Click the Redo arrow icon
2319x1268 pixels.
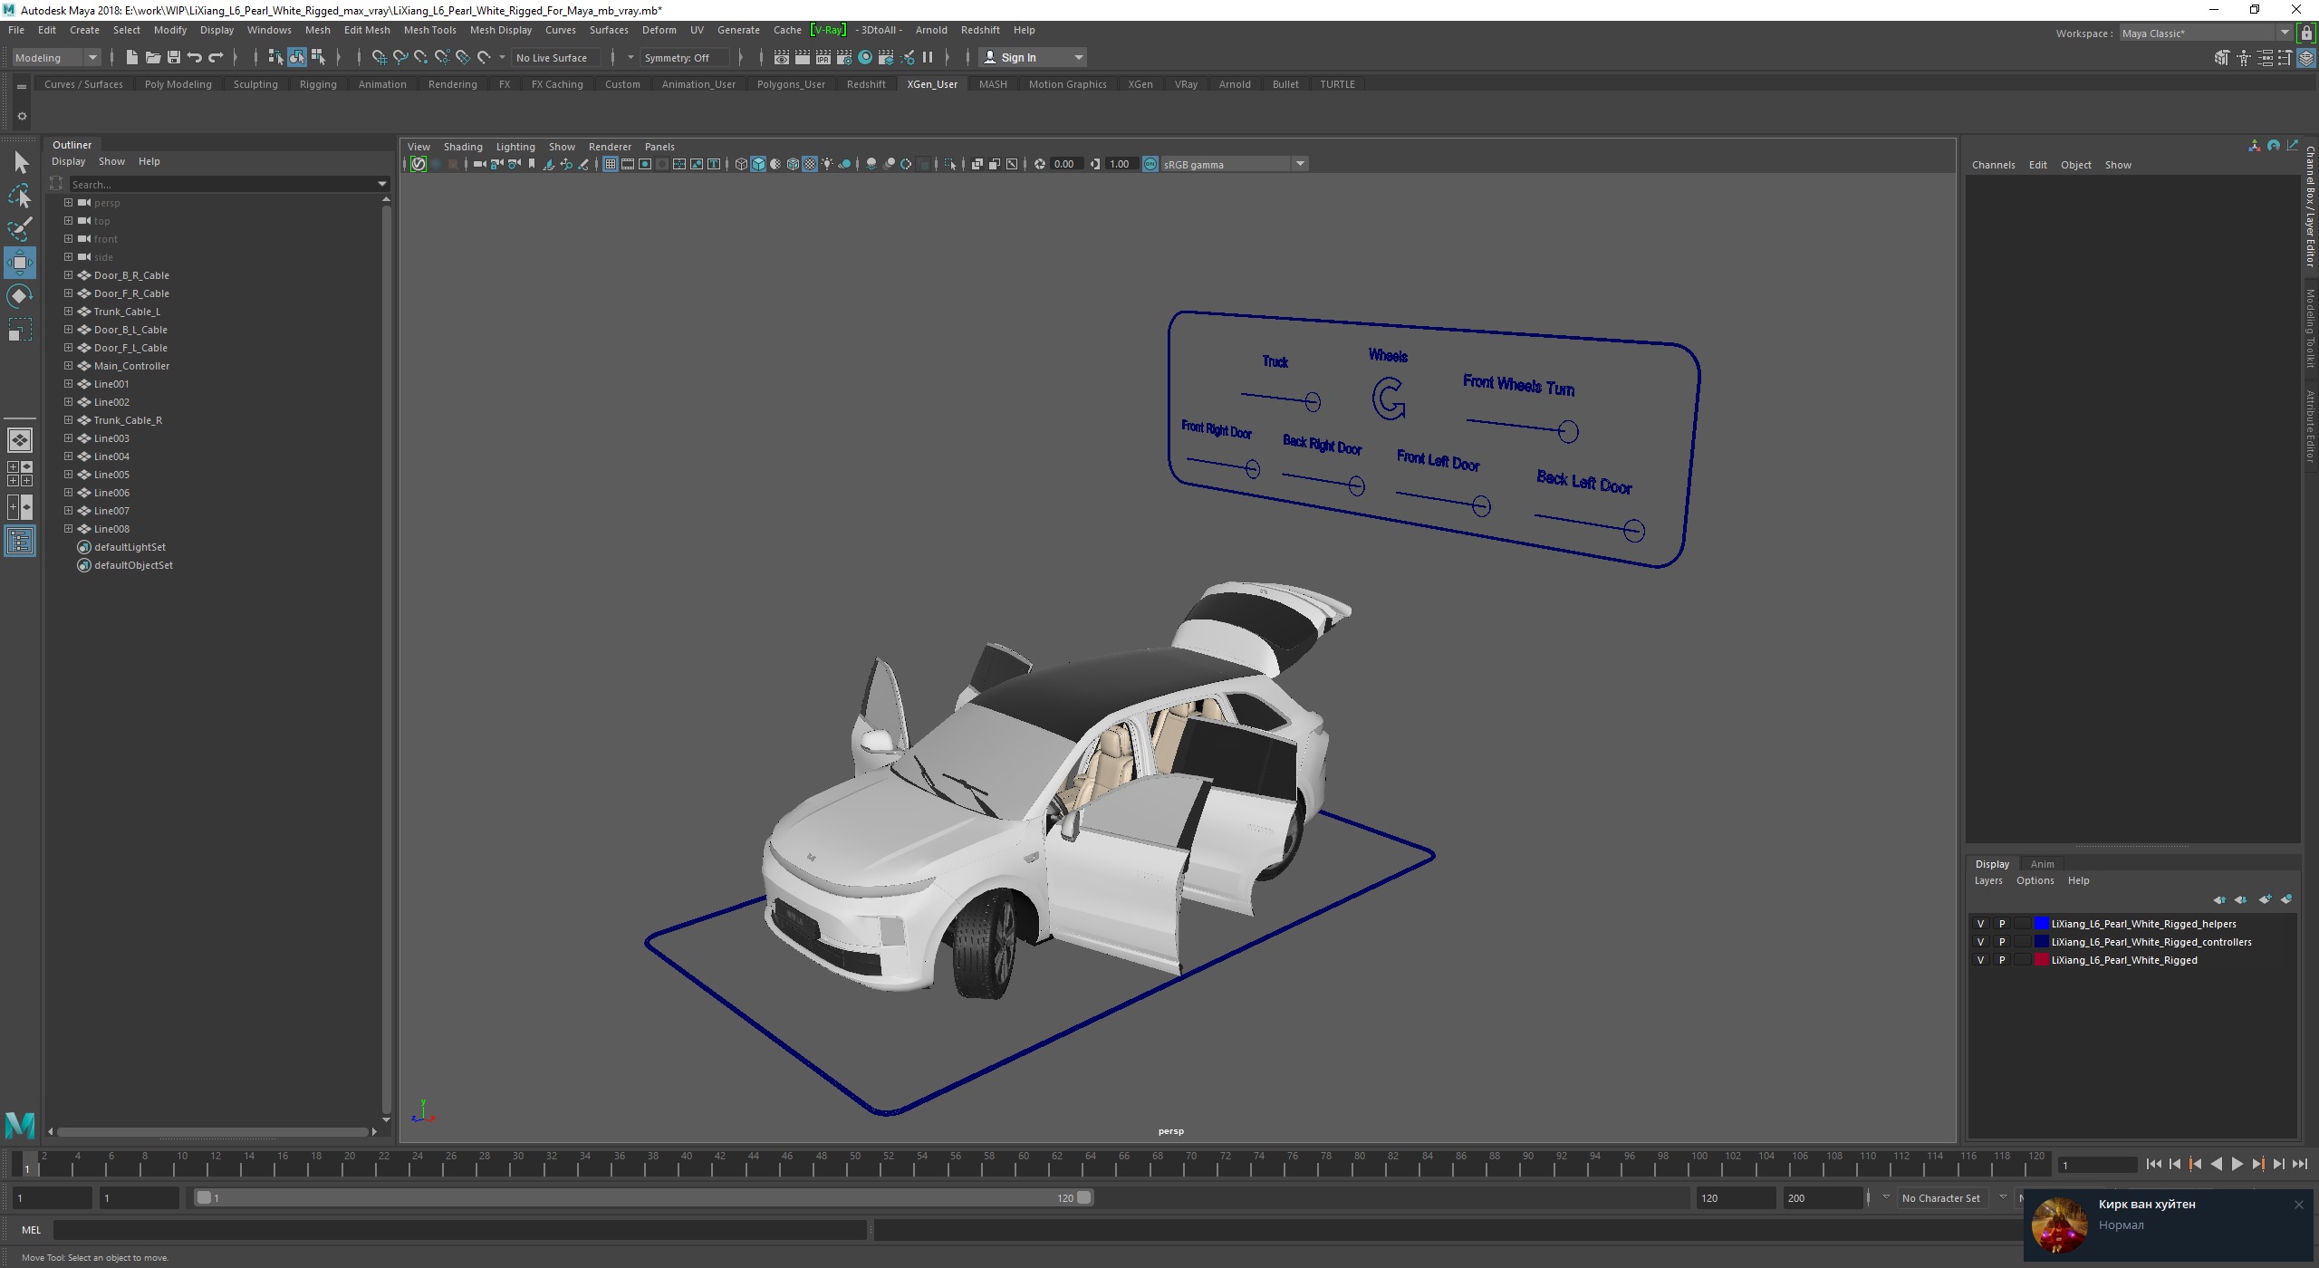tap(216, 57)
